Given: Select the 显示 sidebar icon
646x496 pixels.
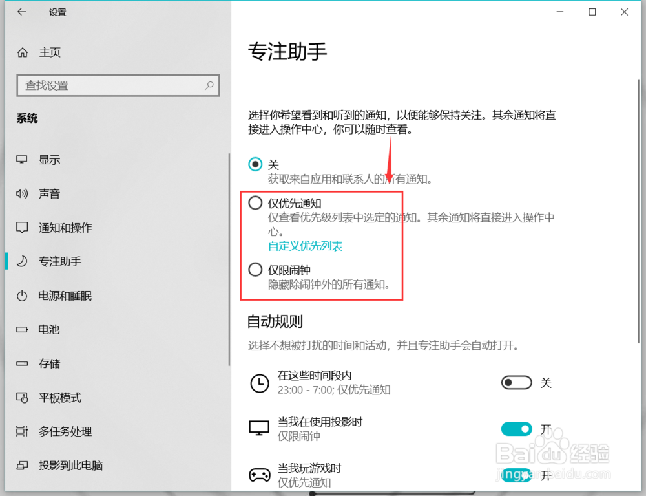Looking at the screenshot, I should pyautogui.click(x=22, y=159).
